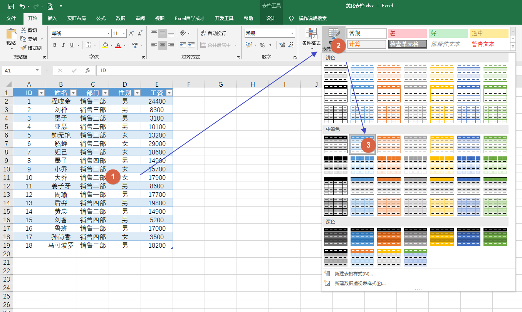Open the filter dropdown on the 性别 header
The height and width of the screenshot is (312, 522).
pos(137,93)
